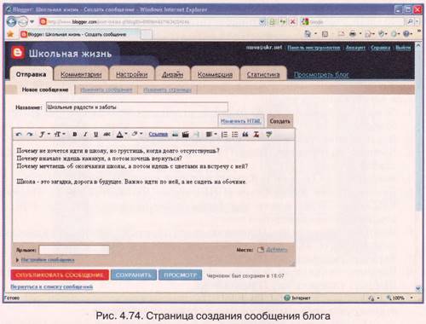
Task: Click the СОХРАНИТЬ button
Action: tap(134, 275)
